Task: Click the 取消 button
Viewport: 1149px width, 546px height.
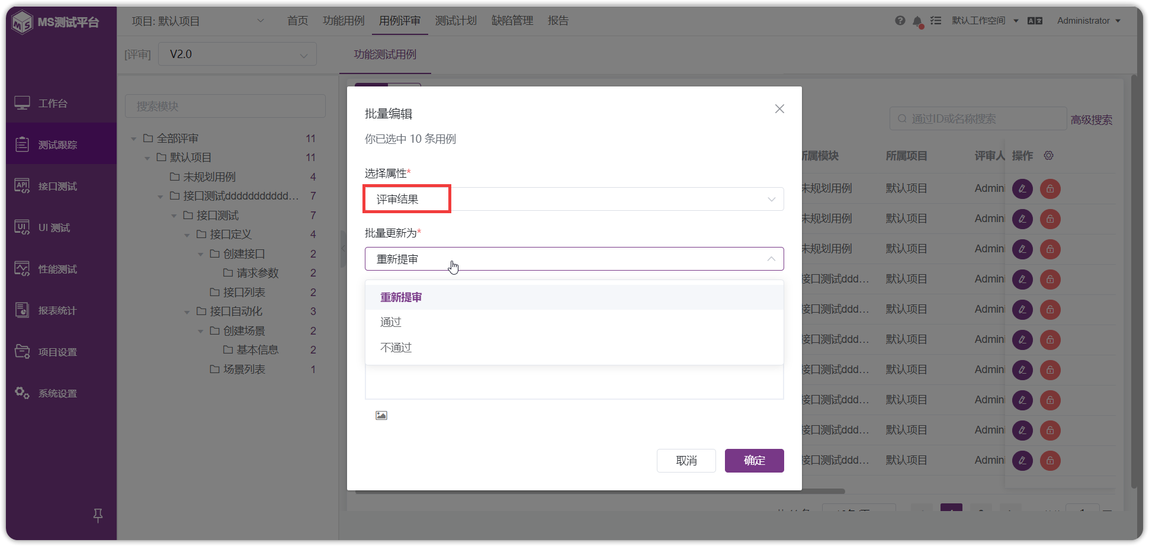Action: [686, 461]
